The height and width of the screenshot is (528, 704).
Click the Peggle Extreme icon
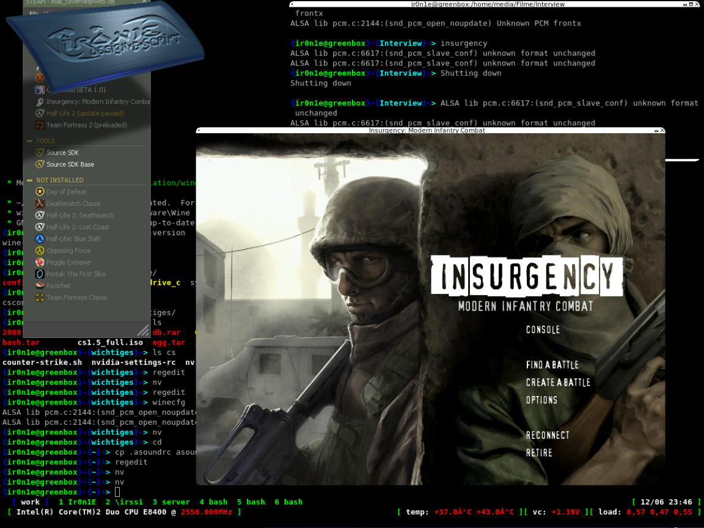(x=40, y=262)
